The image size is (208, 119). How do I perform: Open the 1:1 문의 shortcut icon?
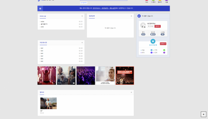click(x=153, y=1)
